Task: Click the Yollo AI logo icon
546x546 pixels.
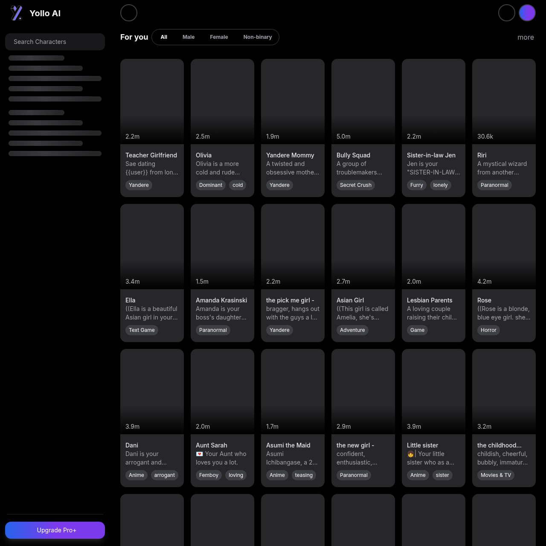Action: point(17,13)
